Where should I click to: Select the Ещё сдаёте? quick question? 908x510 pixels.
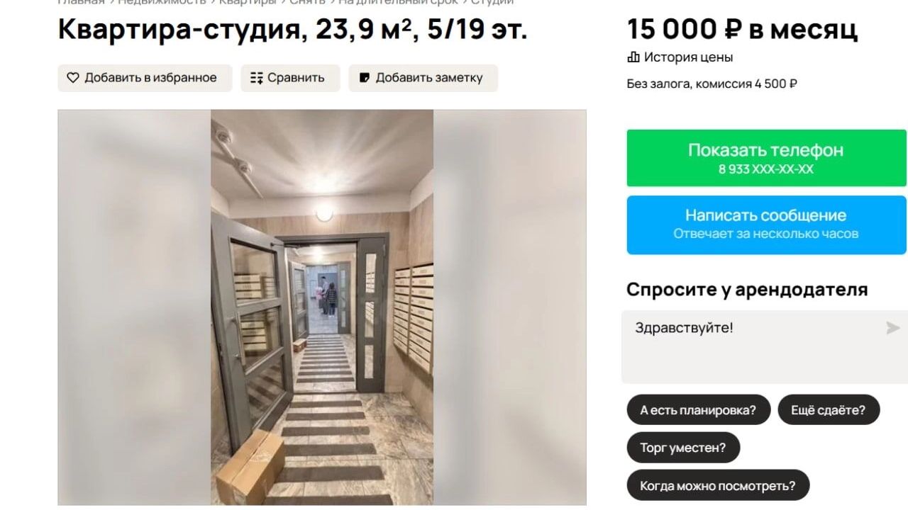(x=829, y=409)
